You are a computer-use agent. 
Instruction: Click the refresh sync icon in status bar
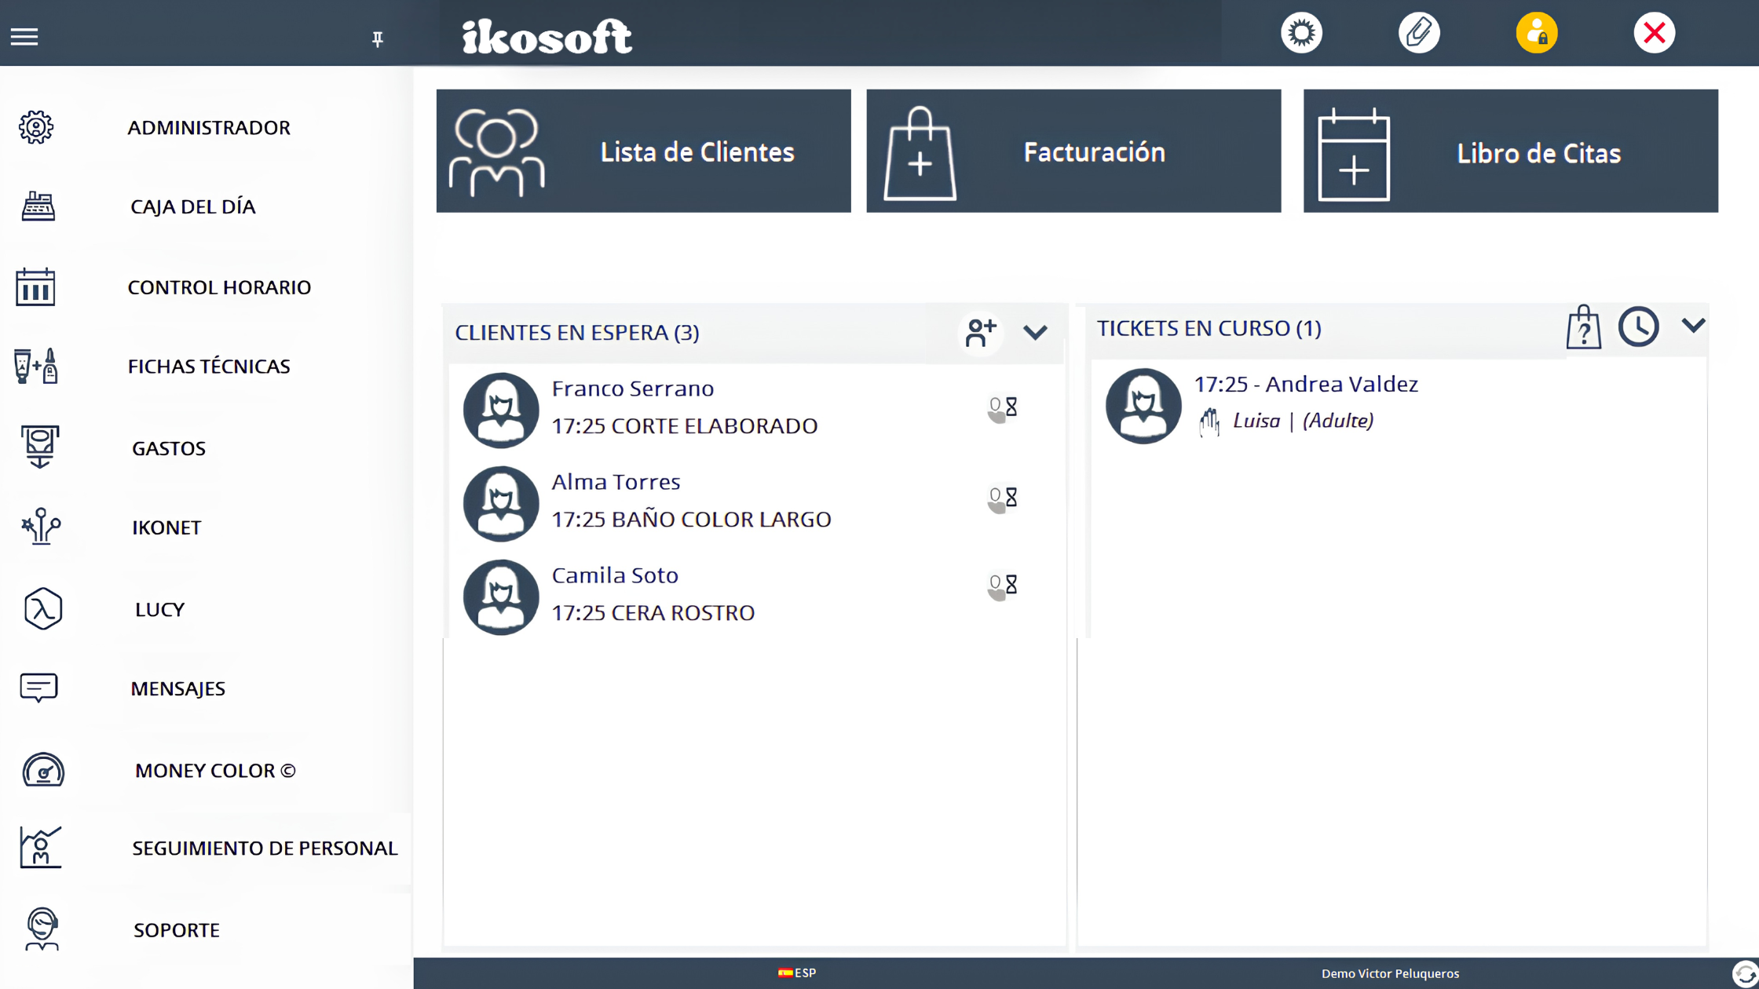pyautogui.click(x=1745, y=974)
